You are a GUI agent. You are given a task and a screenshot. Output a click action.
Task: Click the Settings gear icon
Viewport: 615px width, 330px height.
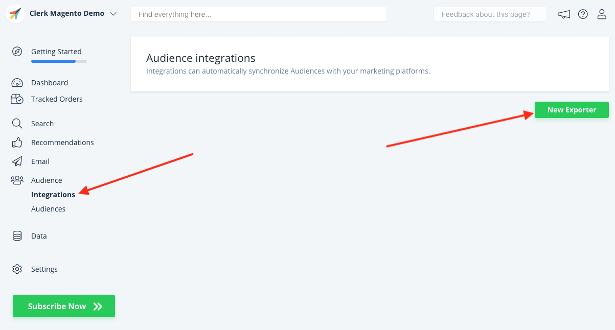tap(17, 269)
